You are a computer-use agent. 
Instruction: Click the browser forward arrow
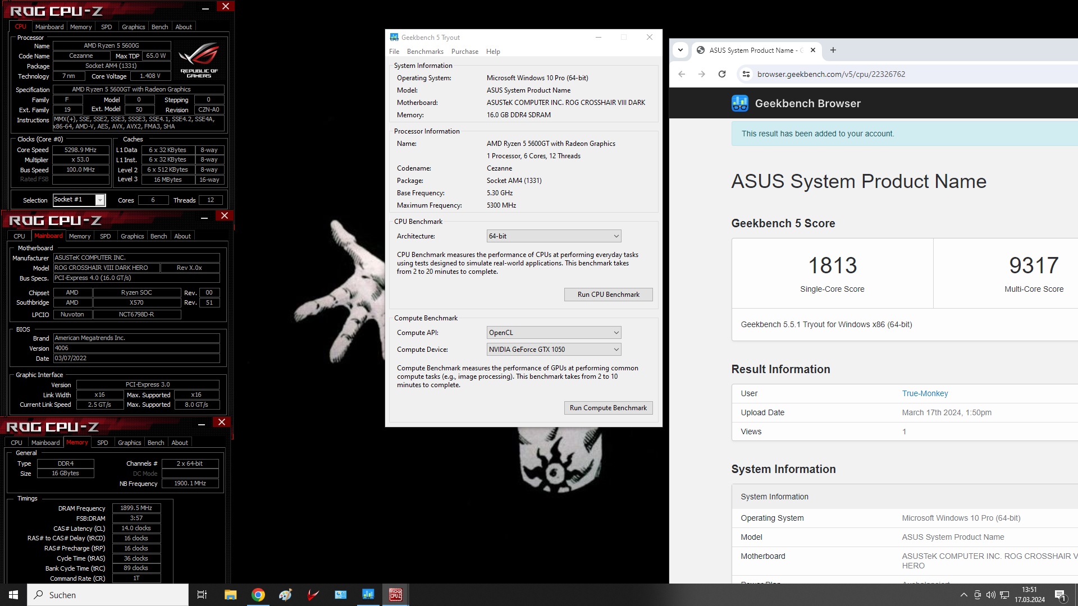coord(702,74)
